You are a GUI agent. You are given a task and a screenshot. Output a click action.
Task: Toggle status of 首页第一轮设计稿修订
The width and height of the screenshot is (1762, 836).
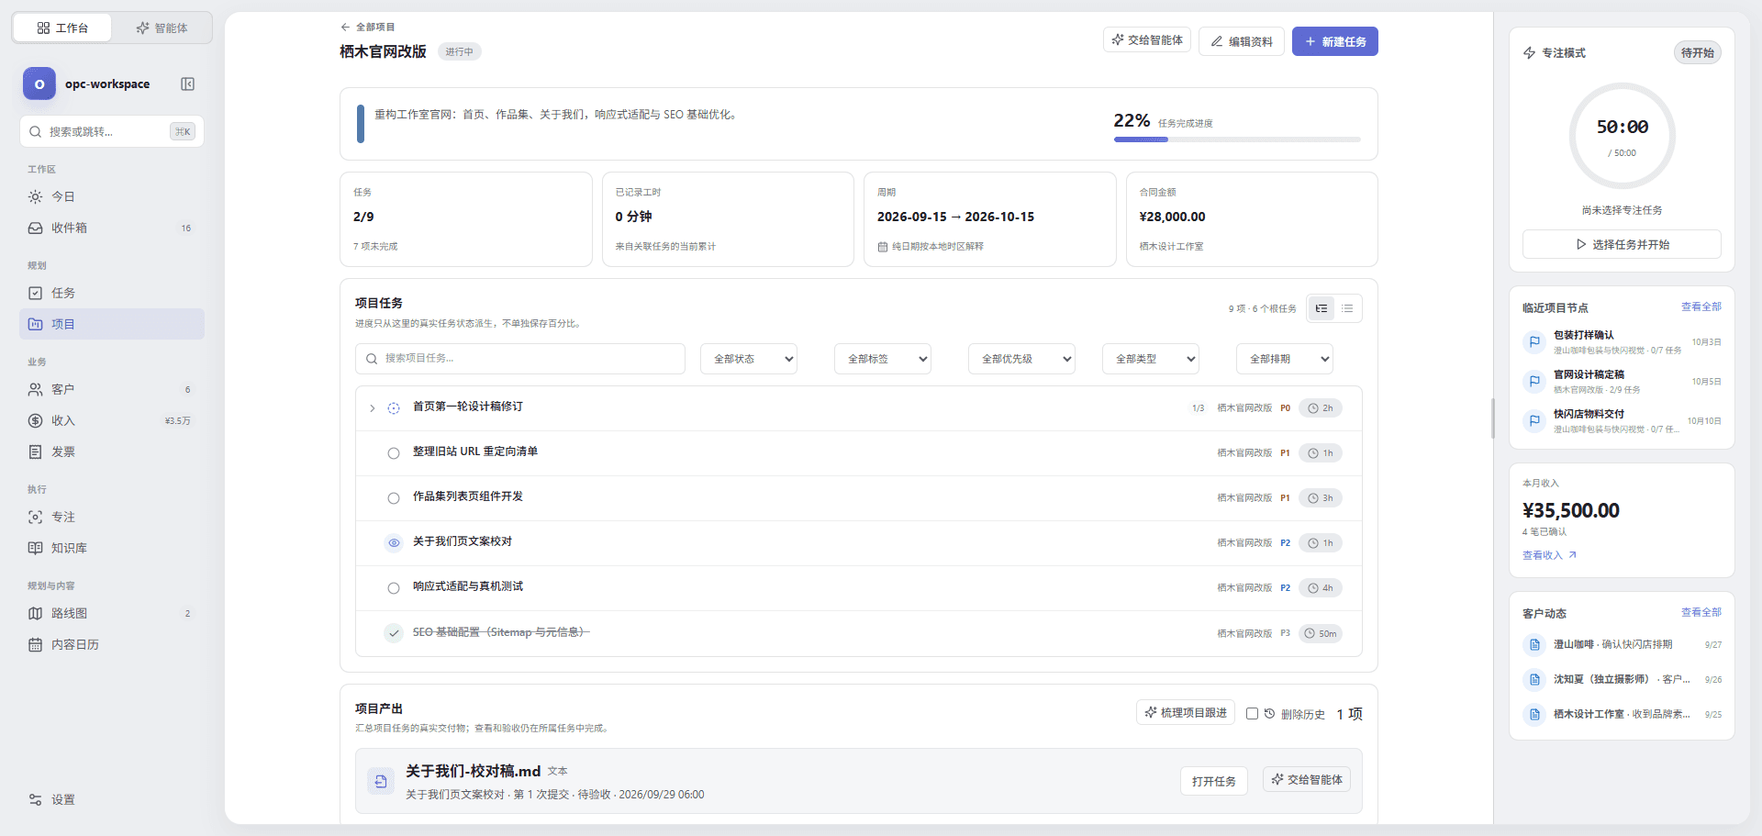(x=394, y=408)
